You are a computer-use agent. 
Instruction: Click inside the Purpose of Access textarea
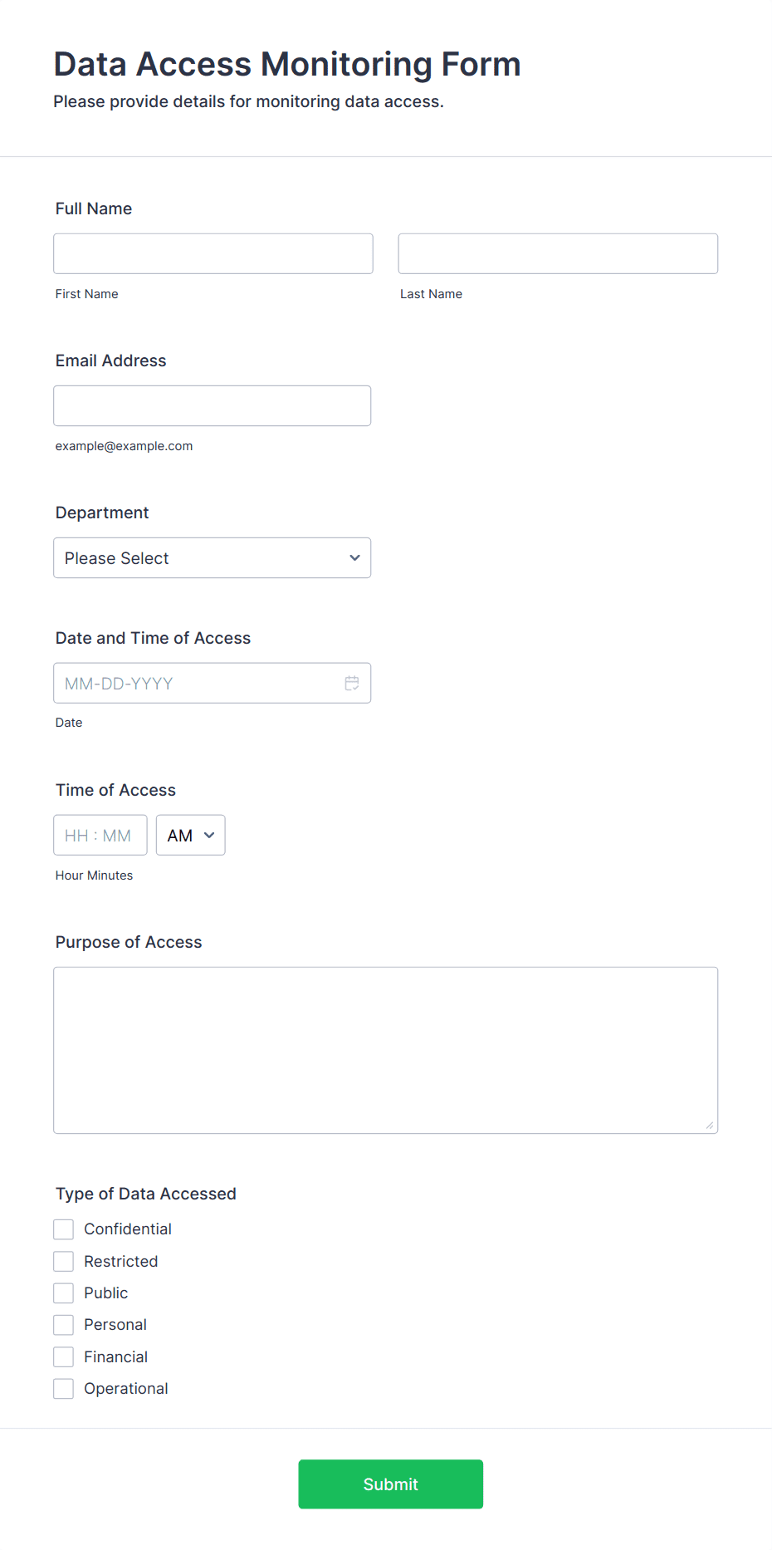click(x=386, y=1050)
